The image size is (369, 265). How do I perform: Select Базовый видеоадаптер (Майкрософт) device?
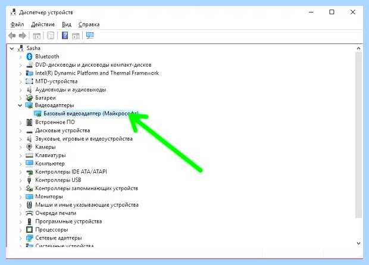point(91,114)
